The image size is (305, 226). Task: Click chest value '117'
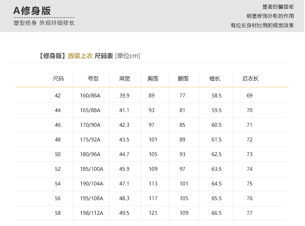pos(153,198)
